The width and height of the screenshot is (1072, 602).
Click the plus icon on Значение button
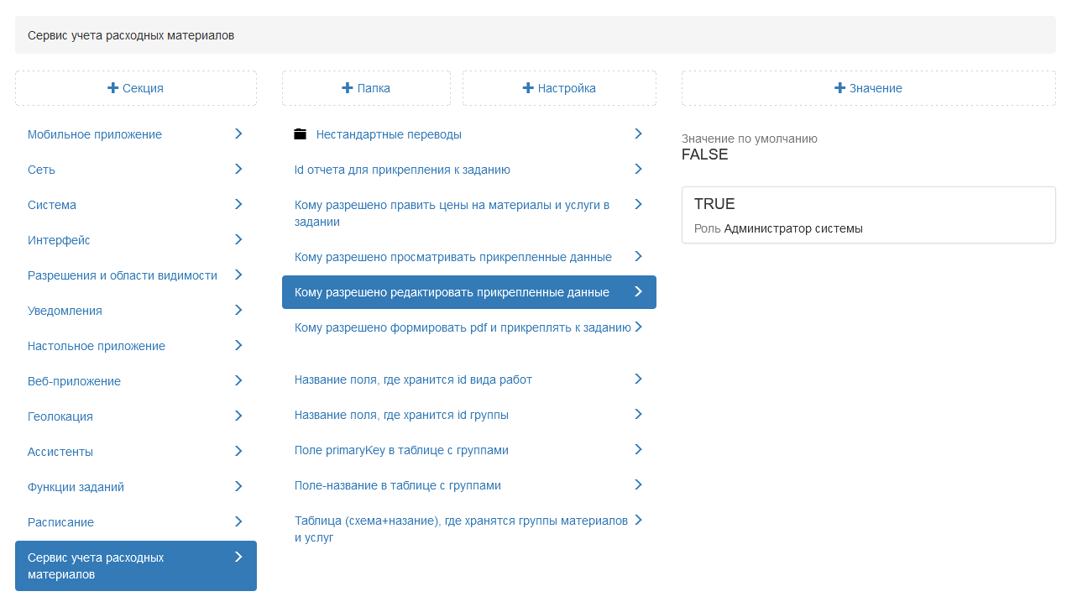click(839, 88)
